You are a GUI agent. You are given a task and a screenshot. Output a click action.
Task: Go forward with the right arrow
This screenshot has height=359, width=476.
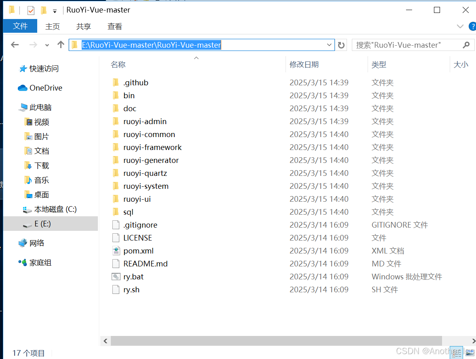[x=33, y=45]
